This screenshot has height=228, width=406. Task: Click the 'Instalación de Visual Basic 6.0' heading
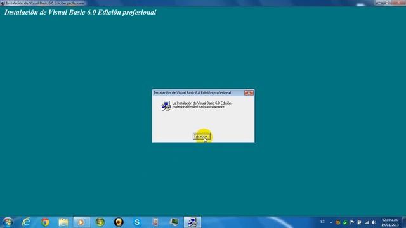coord(81,13)
